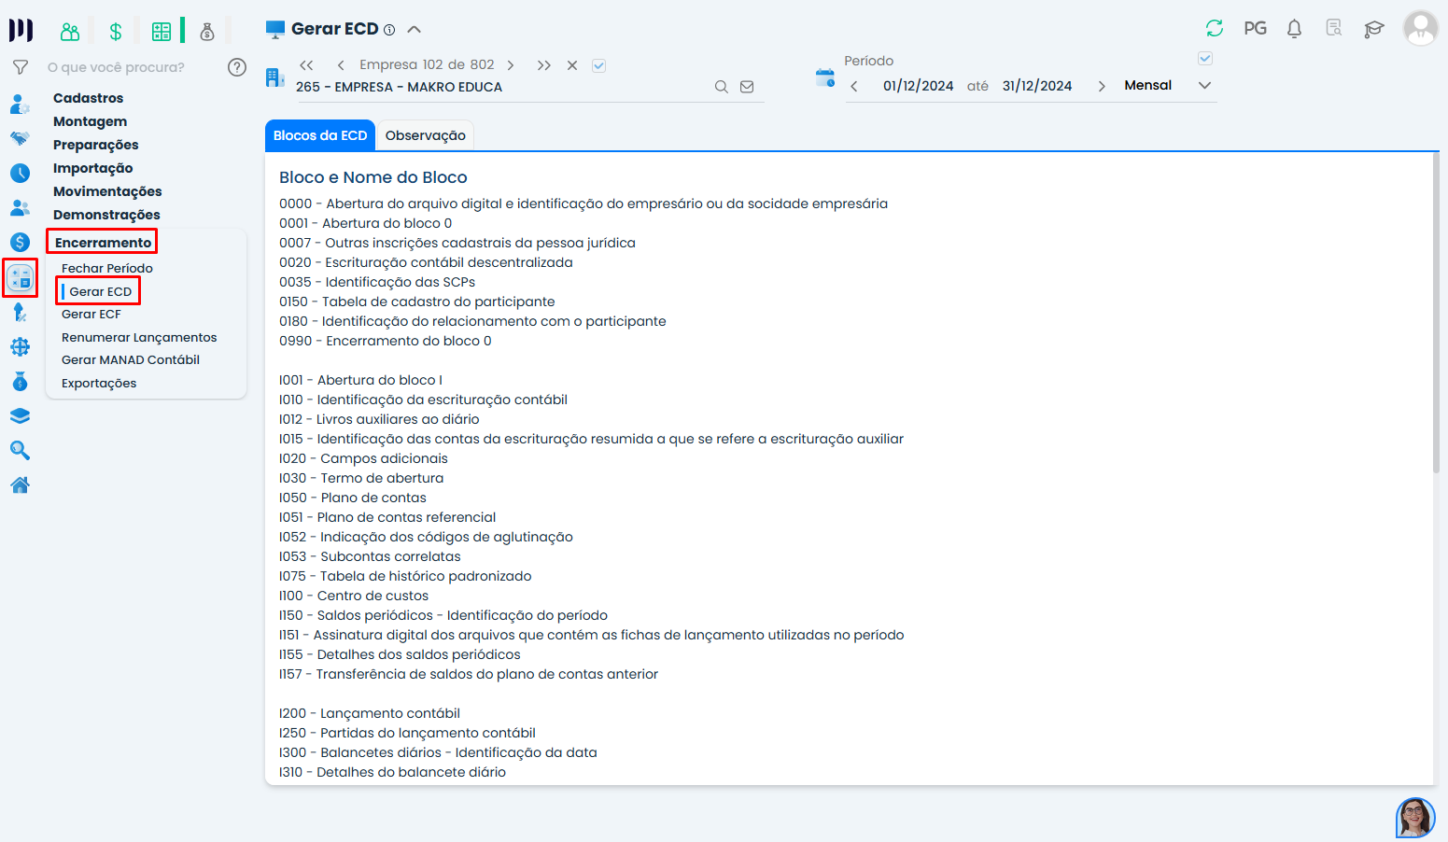Open the Encerramento calculator module icon

coord(21,277)
